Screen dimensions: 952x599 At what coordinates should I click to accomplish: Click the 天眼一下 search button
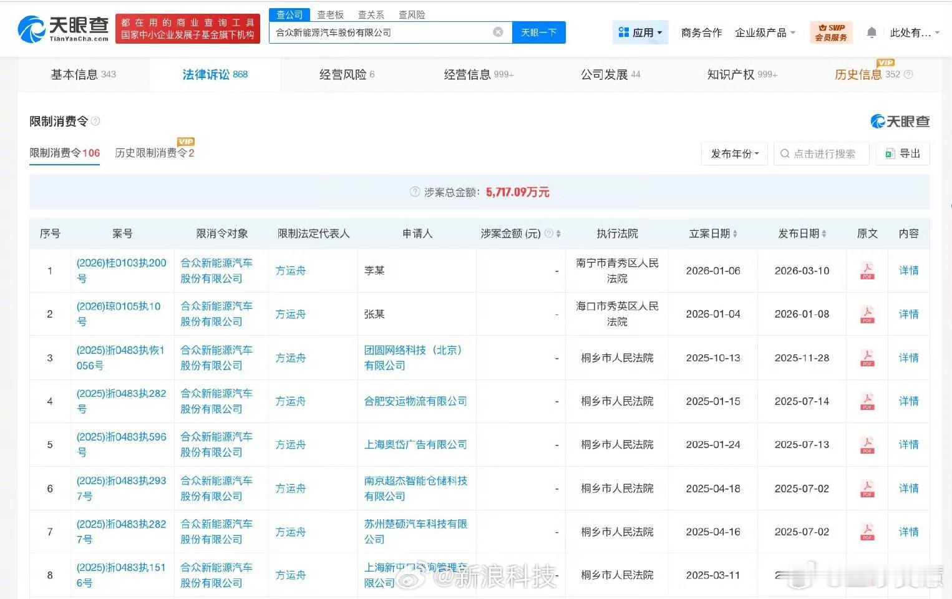click(538, 32)
